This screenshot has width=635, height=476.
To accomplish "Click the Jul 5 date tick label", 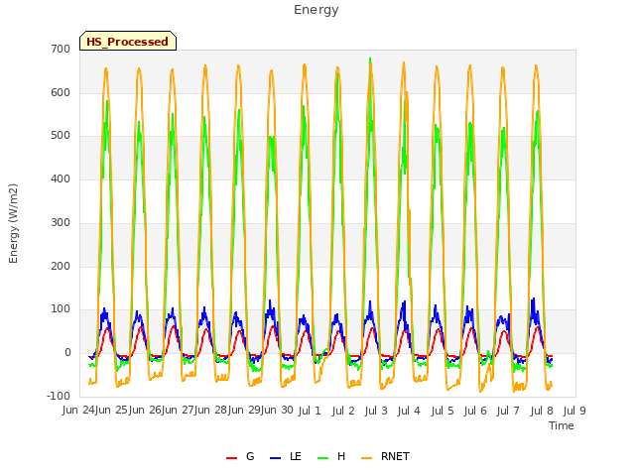I will click(443, 411).
